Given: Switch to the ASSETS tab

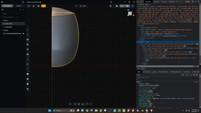Looking at the screenshot, I should click(19, 6).
